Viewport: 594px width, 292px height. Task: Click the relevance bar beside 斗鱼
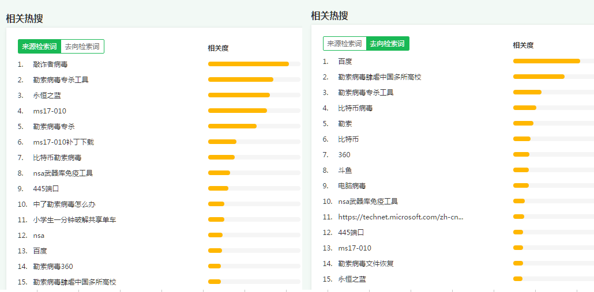[521, 170]
